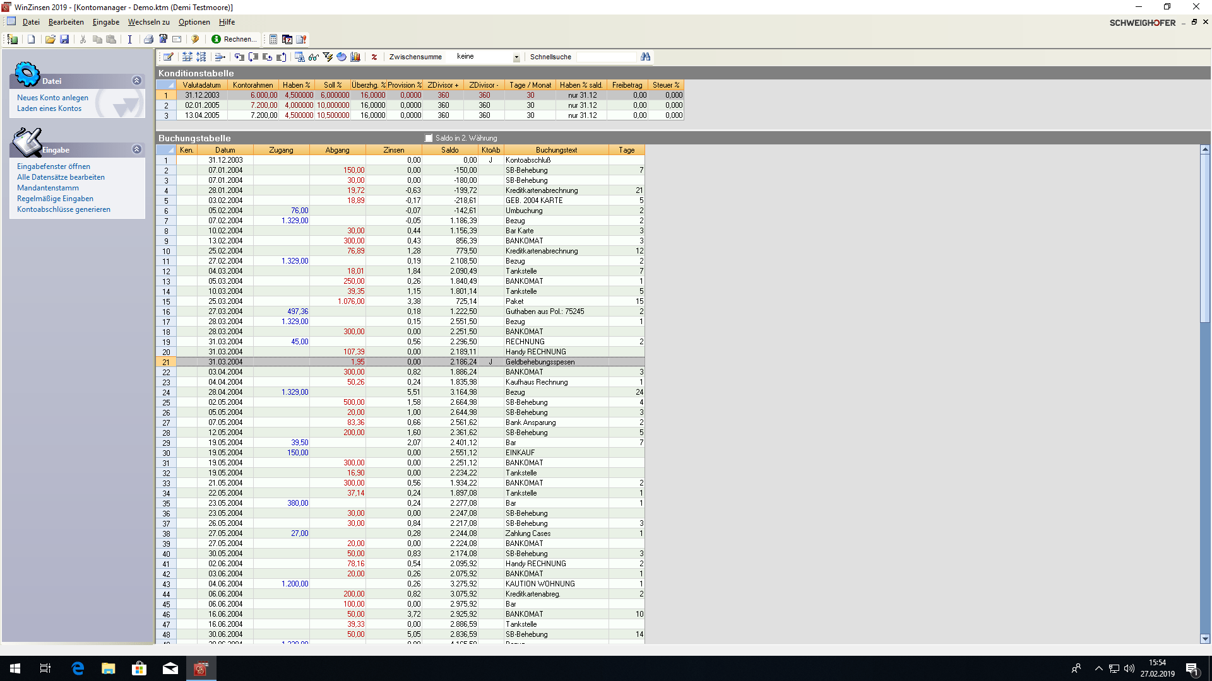Click the Rechnen... calculate button
Screen dimensions: 1212x681
pos(234,39)
